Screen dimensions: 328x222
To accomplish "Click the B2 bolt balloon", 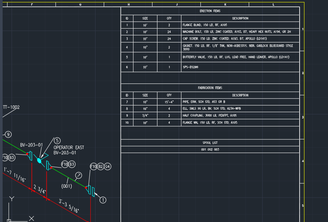I will point(100,166).
